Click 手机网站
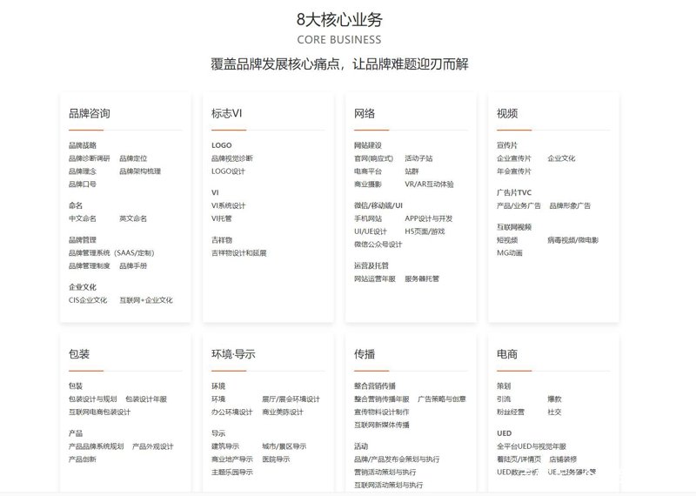Image resolution: width=696 pixels, height=496 pixels. coord(367,218)
